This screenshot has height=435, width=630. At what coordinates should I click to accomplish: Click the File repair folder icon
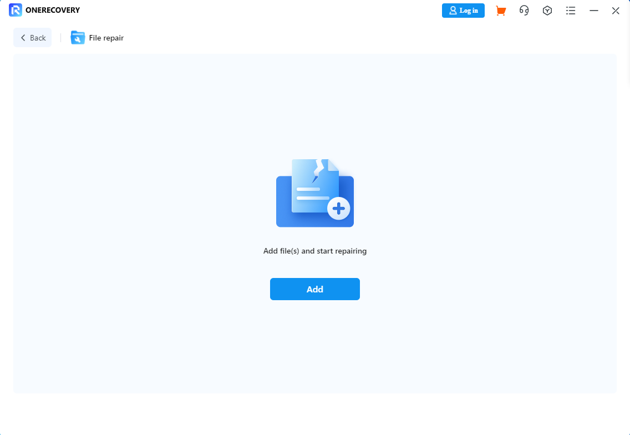(x=78, y=38)
